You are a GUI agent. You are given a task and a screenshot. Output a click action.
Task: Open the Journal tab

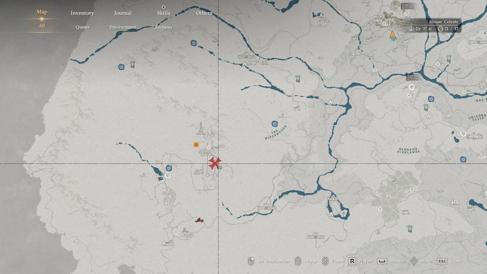(123, 13)
